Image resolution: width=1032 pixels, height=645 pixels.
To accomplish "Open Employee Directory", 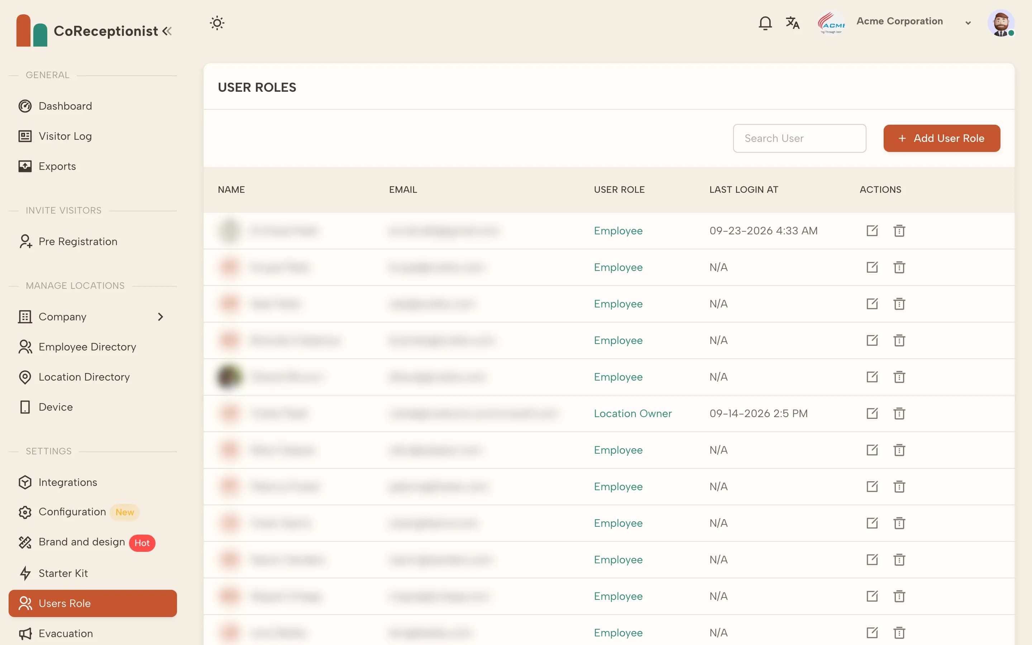I will [92, 347].
